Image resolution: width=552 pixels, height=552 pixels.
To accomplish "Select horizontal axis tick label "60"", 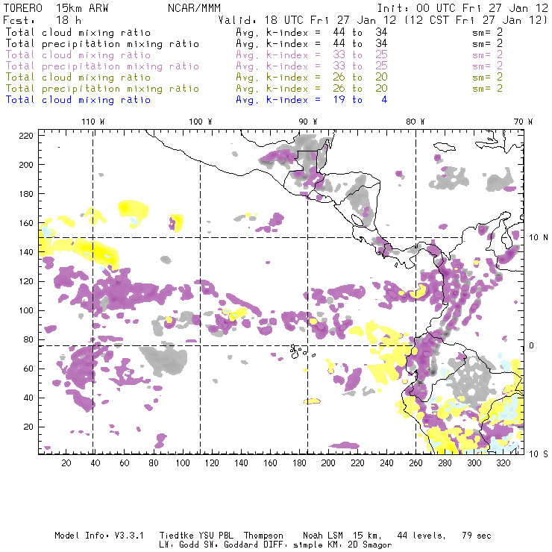I will coord(125,463).
